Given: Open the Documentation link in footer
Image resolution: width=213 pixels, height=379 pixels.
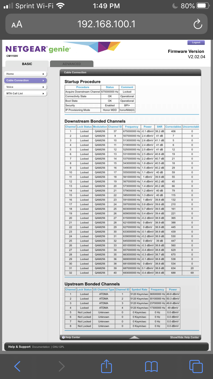Looking at the screenshot, I should point(41,347).
